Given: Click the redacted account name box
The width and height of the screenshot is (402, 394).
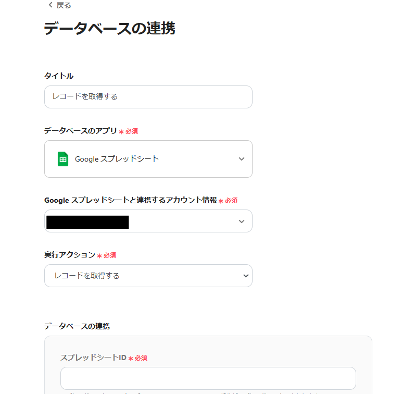Looking at the screenshot, I should [87, 222].
